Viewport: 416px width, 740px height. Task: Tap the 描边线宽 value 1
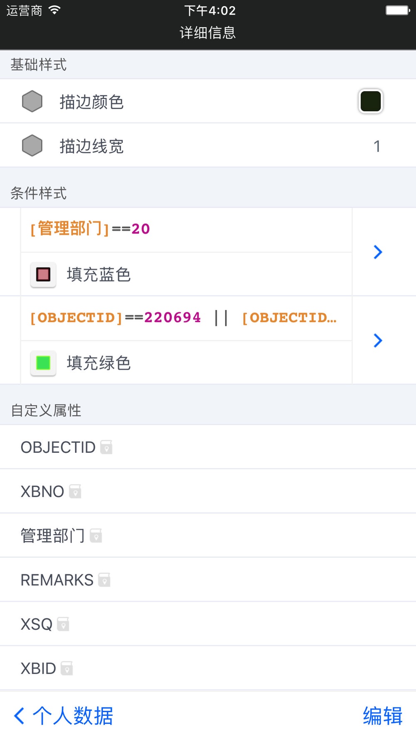377,146
